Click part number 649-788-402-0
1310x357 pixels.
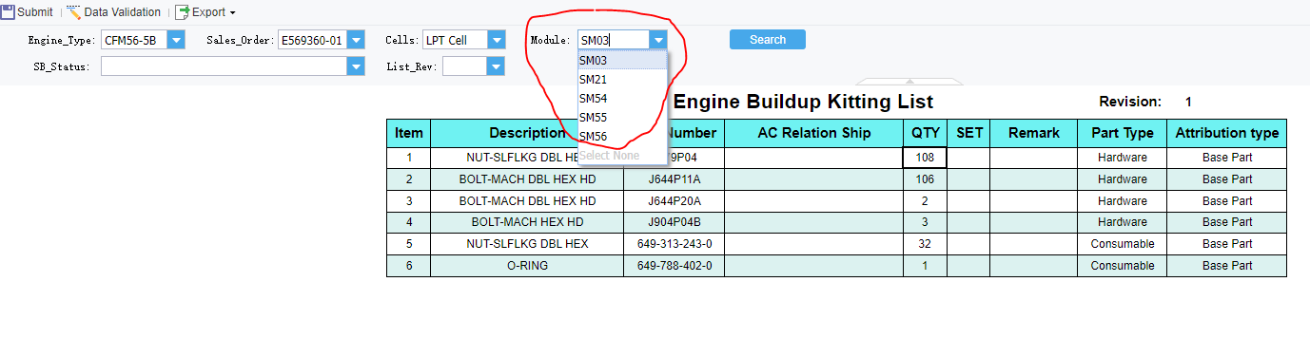pyautogui.click(x=675, y=266)
